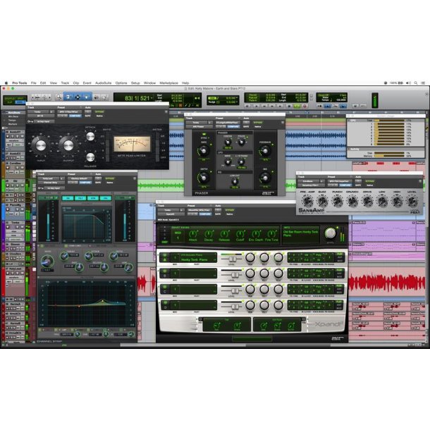This screenshot has width=430, height=430.
Task: Click Compare in the Channel Strip window
Action: pyautogui.click(x=85, y=183)
